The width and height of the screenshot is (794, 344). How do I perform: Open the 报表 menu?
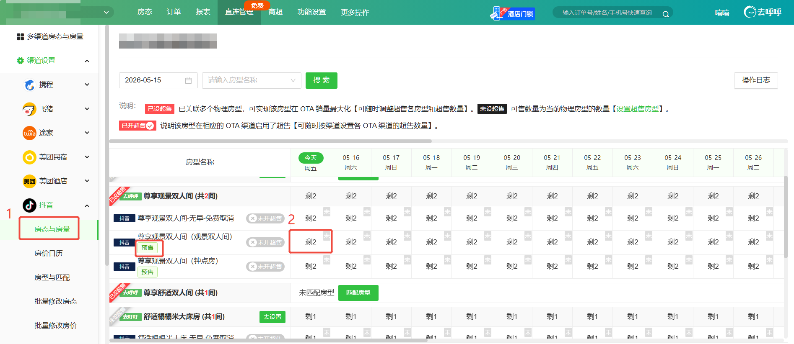(203, 12)
